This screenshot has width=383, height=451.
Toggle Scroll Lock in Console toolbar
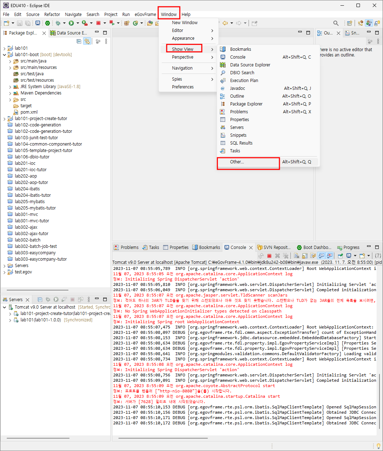coord(304,256)
